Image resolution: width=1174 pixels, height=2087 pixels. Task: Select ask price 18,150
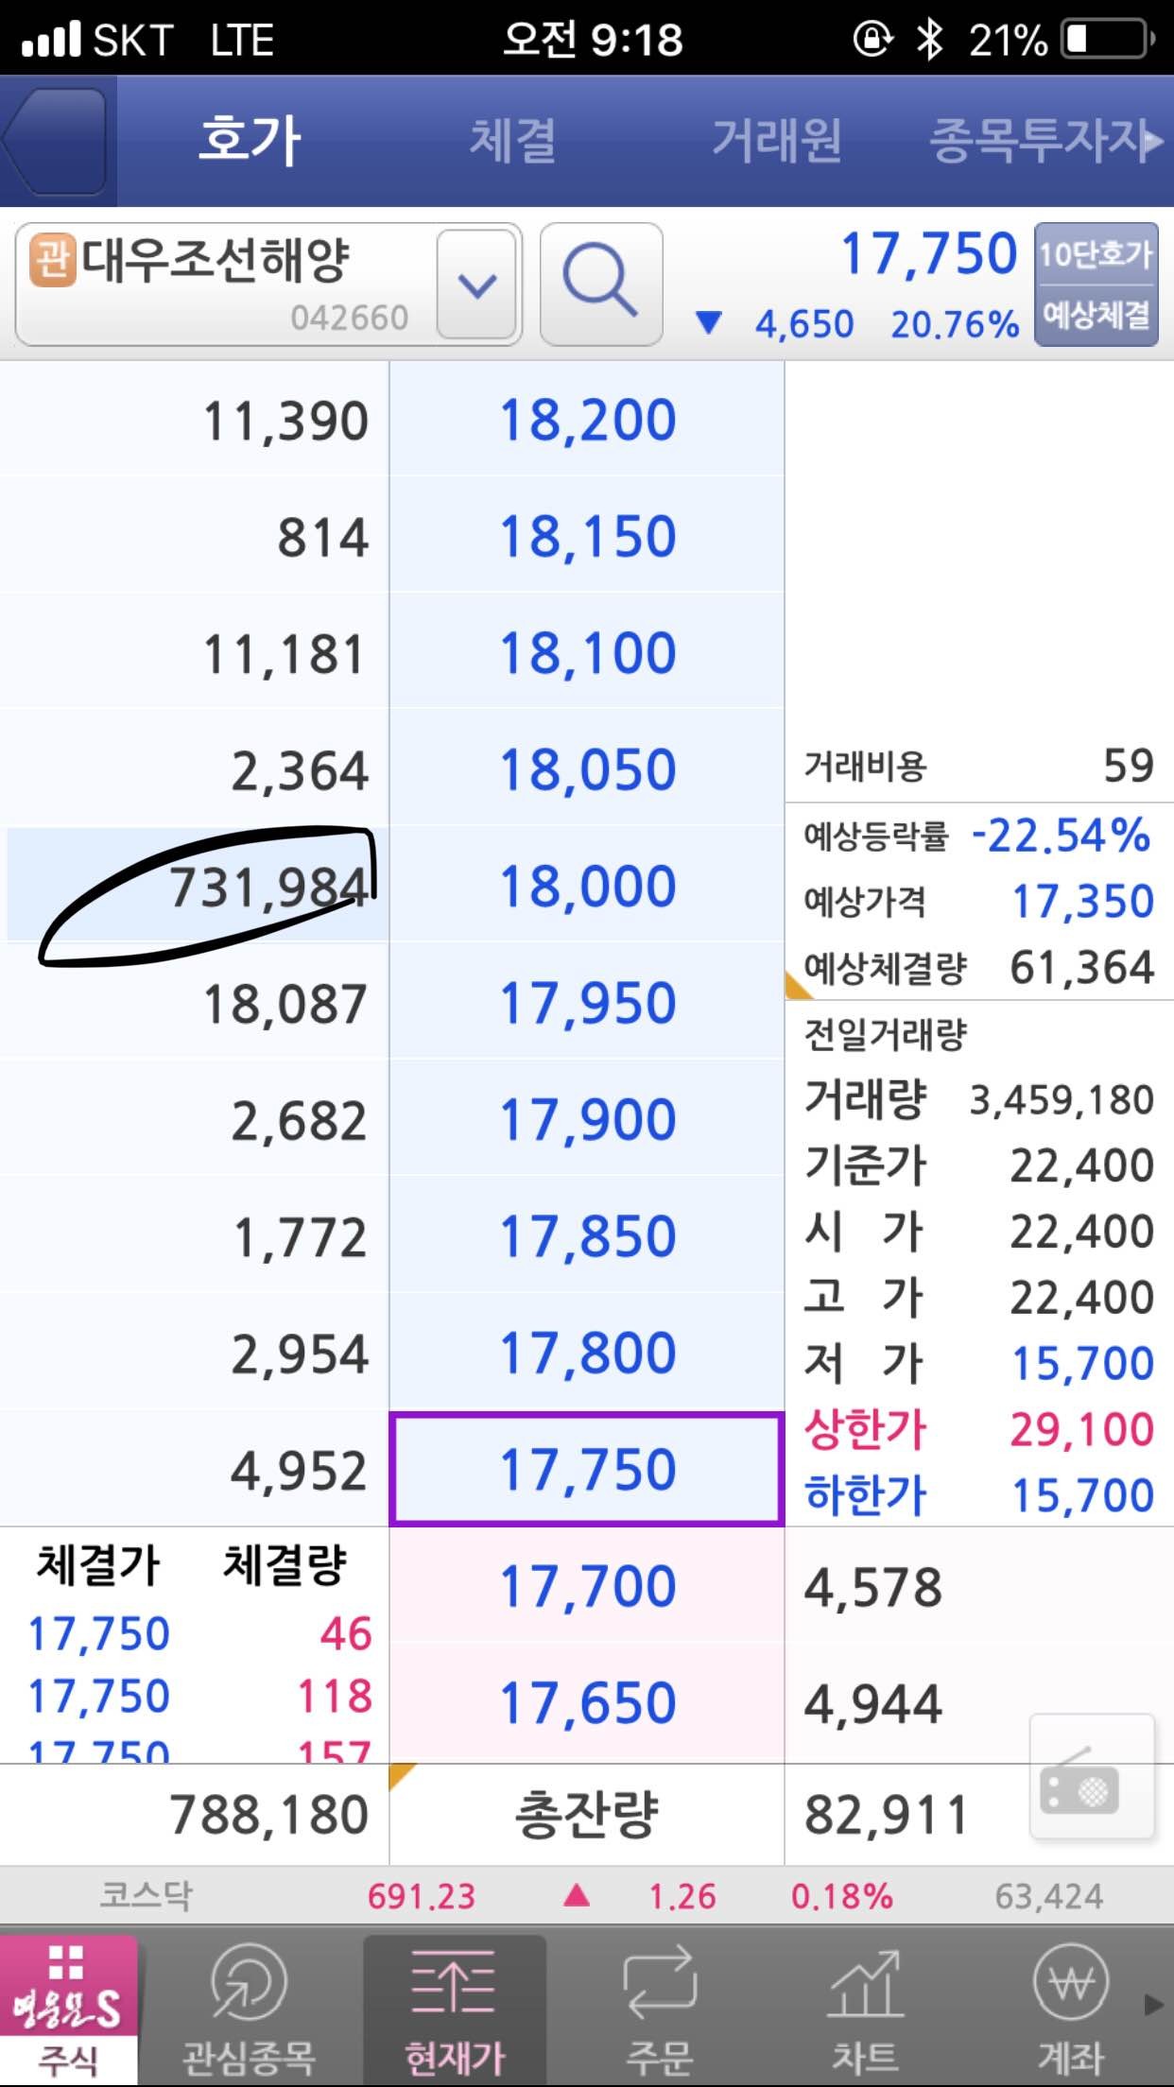click(x=587, y=536)
